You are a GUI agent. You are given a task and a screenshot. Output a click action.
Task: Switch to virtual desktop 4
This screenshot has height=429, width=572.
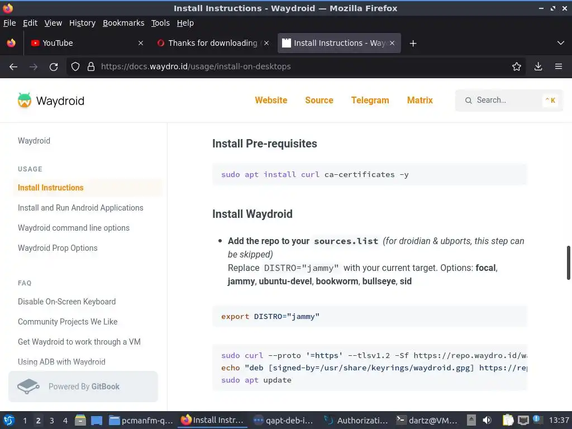[65, 421]
